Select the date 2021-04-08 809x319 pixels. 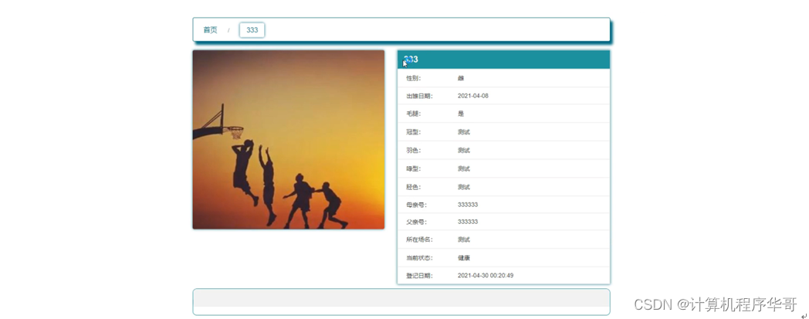pos(473,96)
